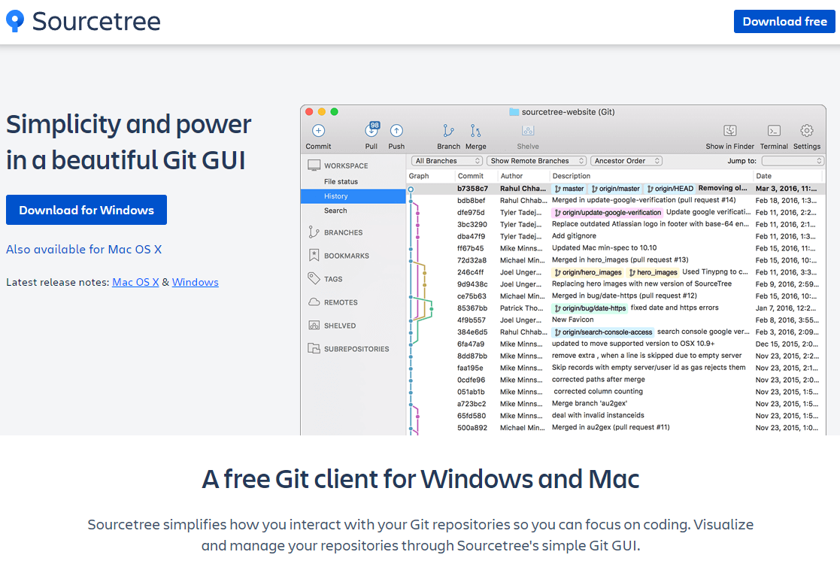
Task: Click the Pull icon with 98 badge
Action: click(x=371, y=129)
